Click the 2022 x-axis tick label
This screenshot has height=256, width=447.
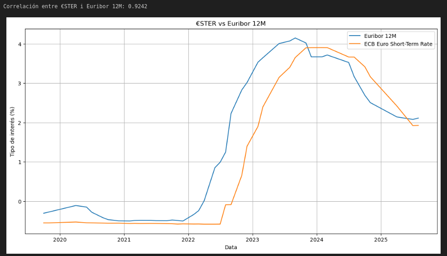[188, 240]
